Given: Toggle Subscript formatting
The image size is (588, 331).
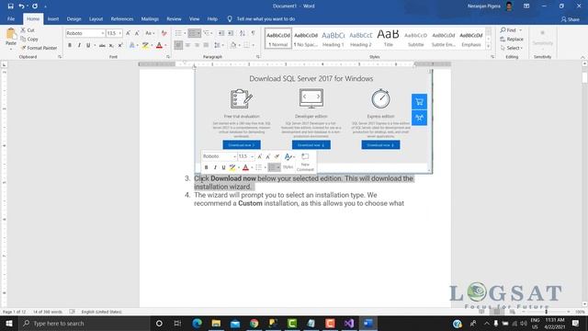Looking at the screenshot, I should coord(111,45).
